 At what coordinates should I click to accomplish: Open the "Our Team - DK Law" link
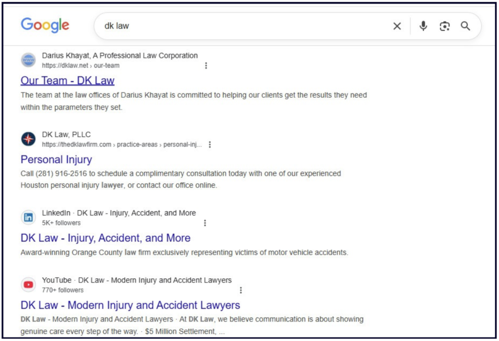(67, 81)
